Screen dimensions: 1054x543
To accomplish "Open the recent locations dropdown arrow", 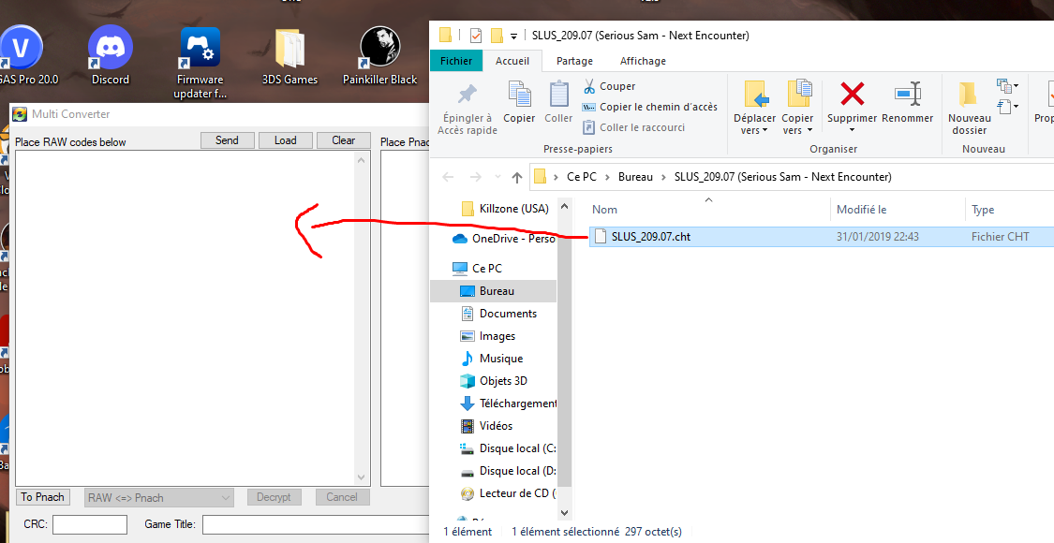I will coord(497,178).
